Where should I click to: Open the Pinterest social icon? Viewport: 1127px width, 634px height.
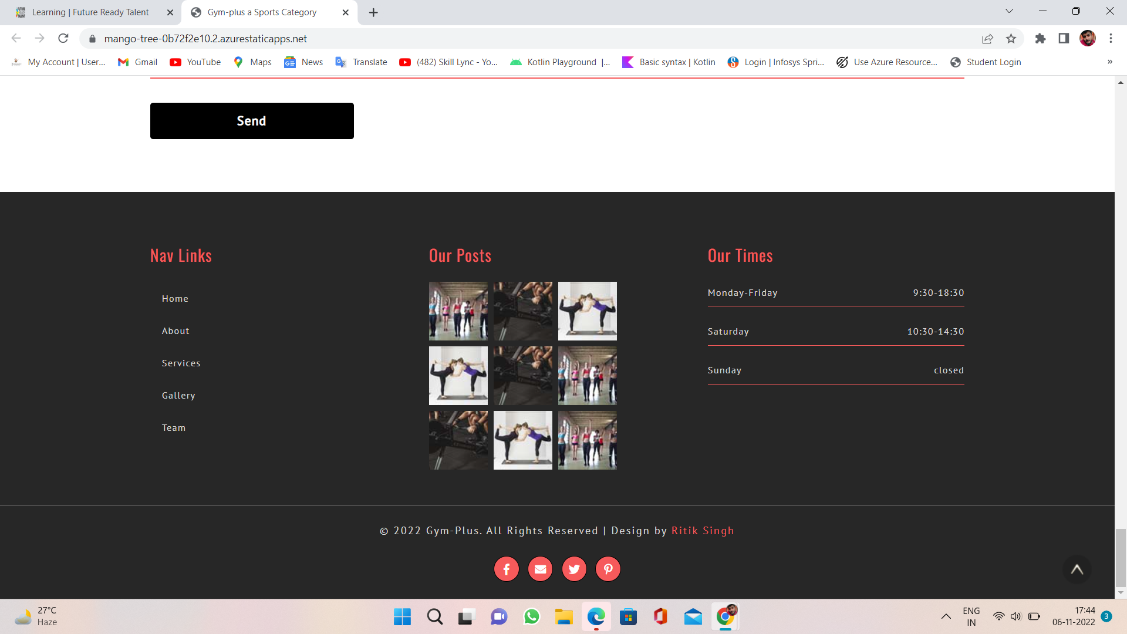608,569
